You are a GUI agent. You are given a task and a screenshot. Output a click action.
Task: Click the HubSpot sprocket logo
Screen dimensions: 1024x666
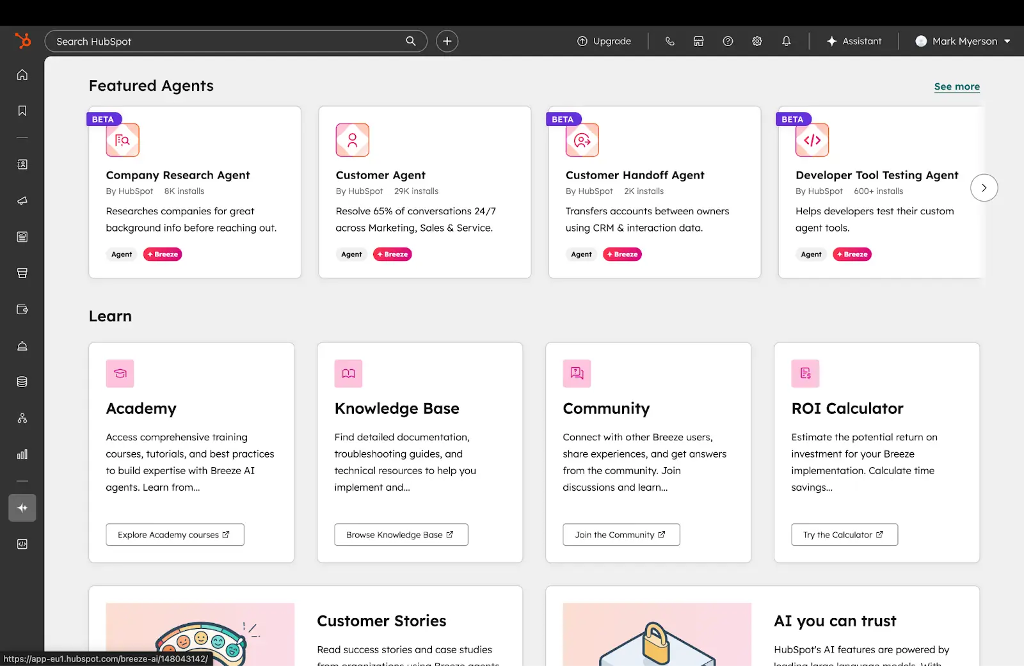22,41
